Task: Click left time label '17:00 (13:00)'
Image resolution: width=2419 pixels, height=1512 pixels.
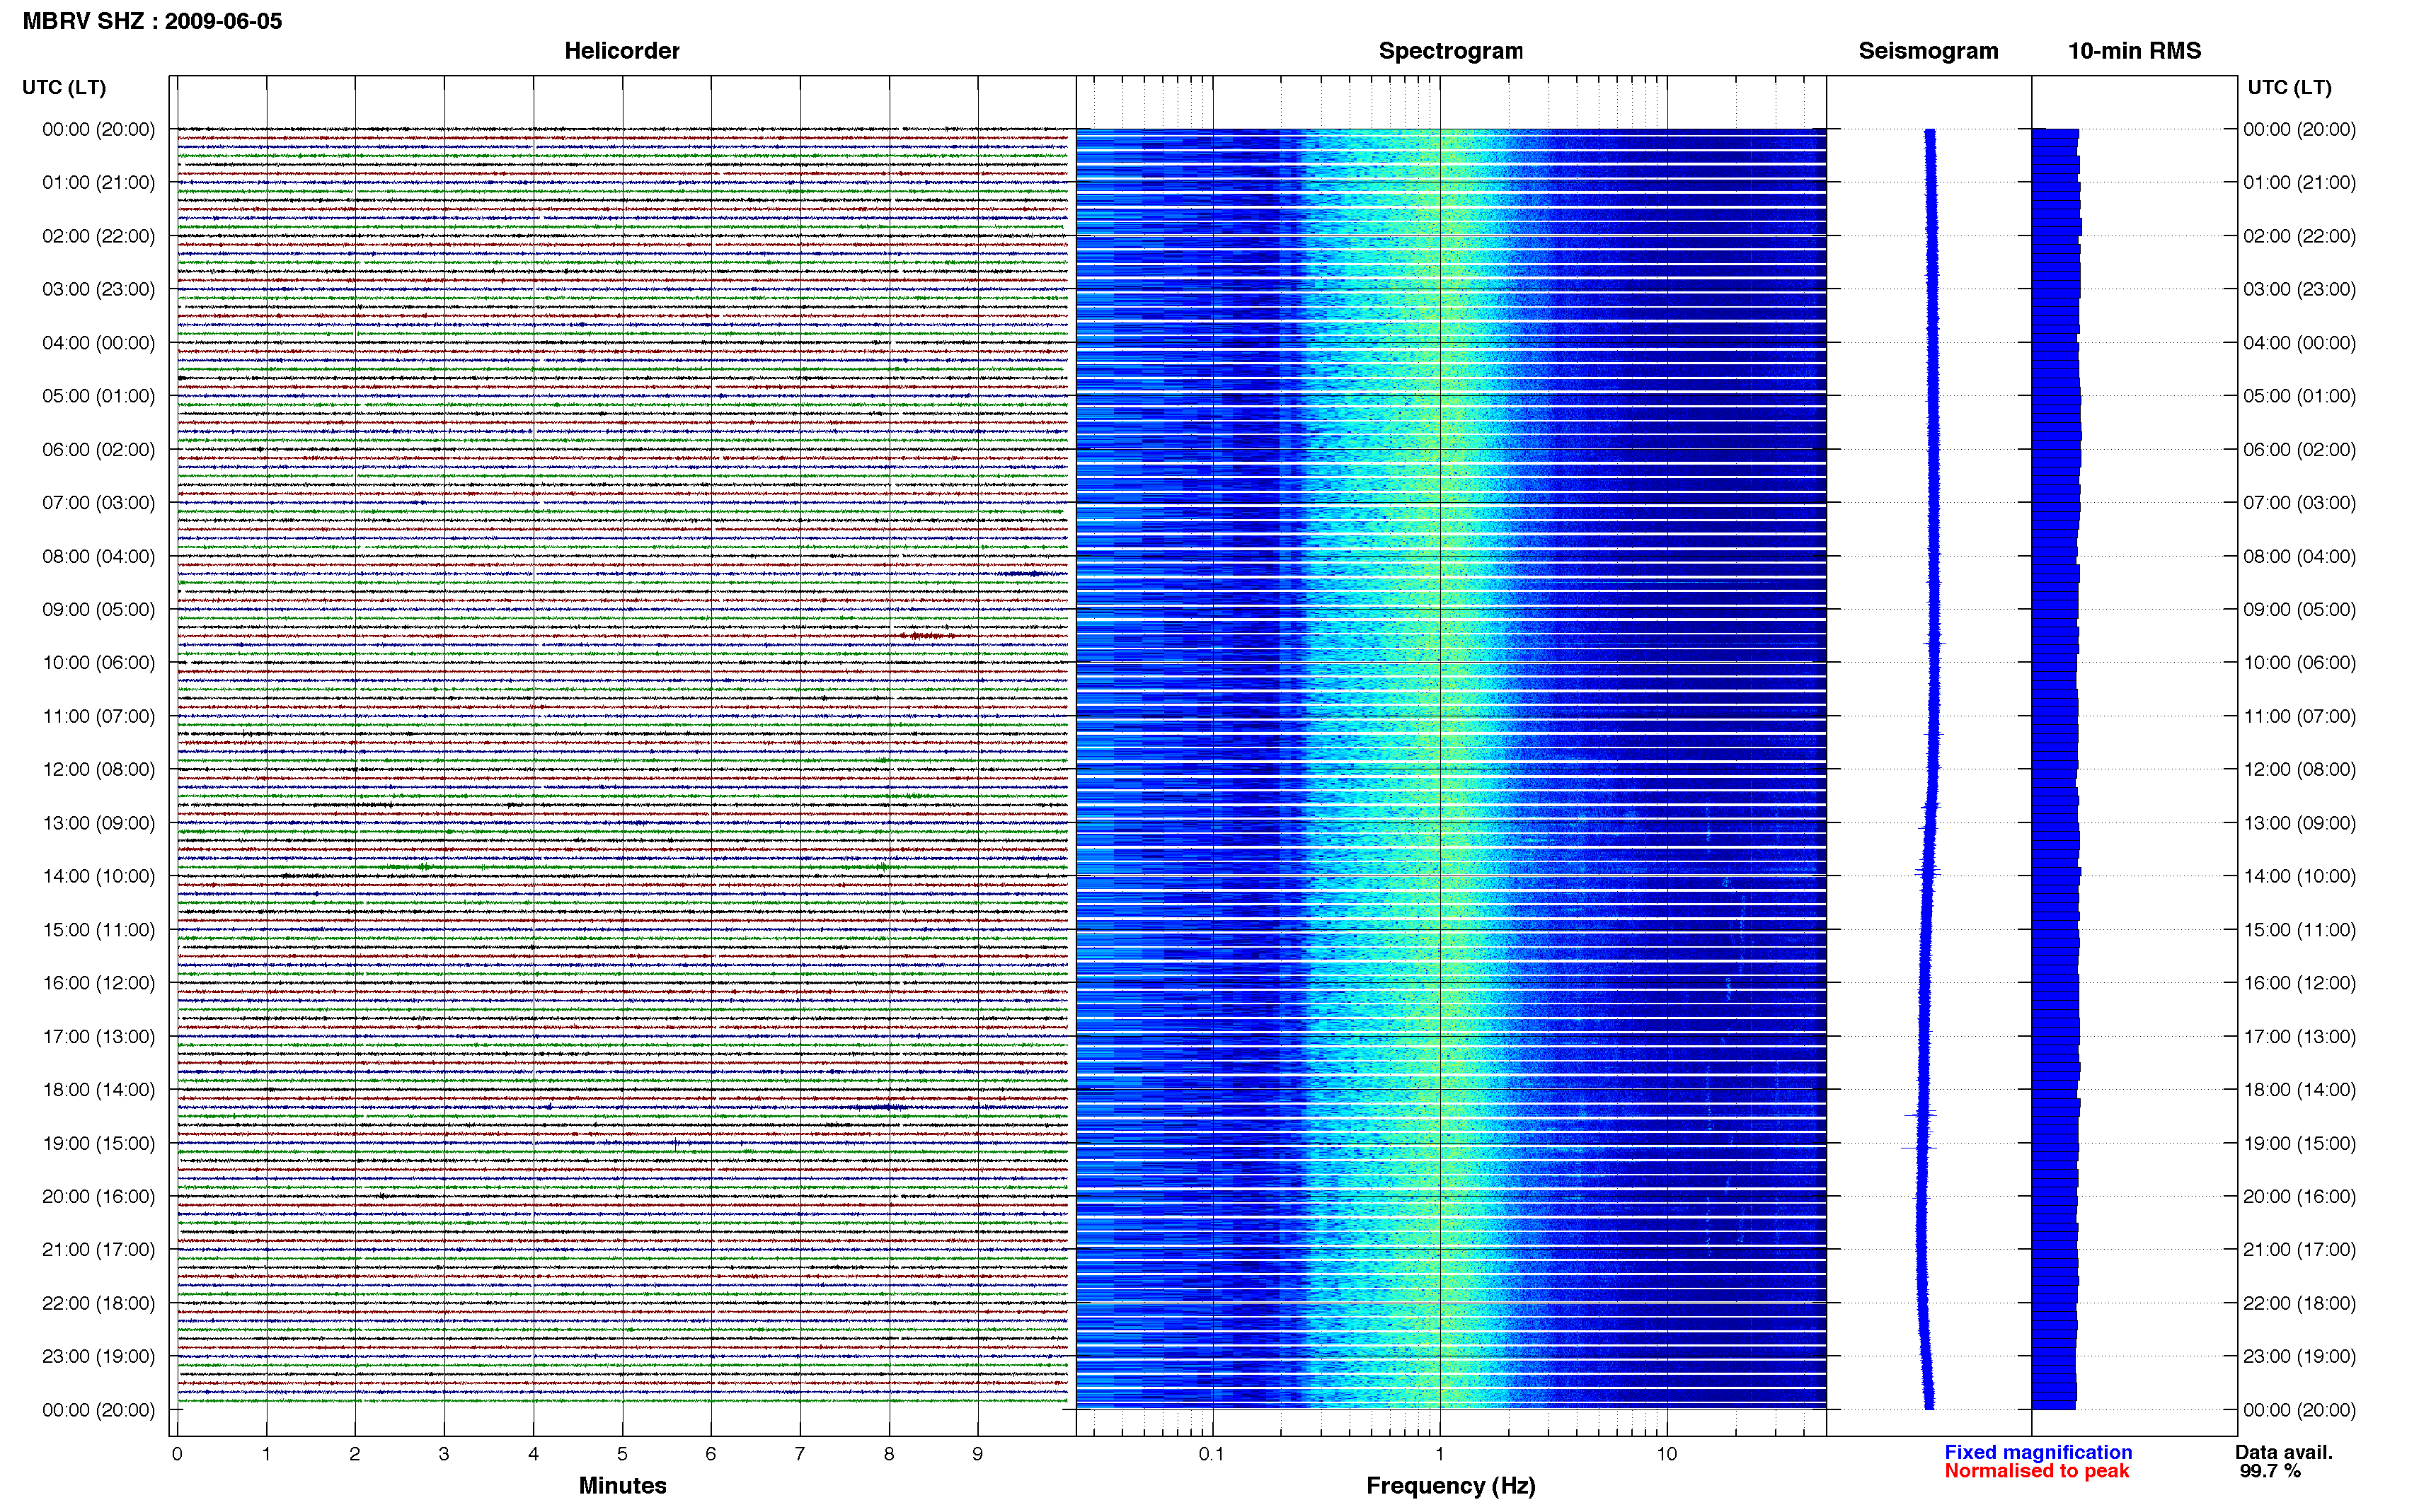Action: tap(99, 1036)
